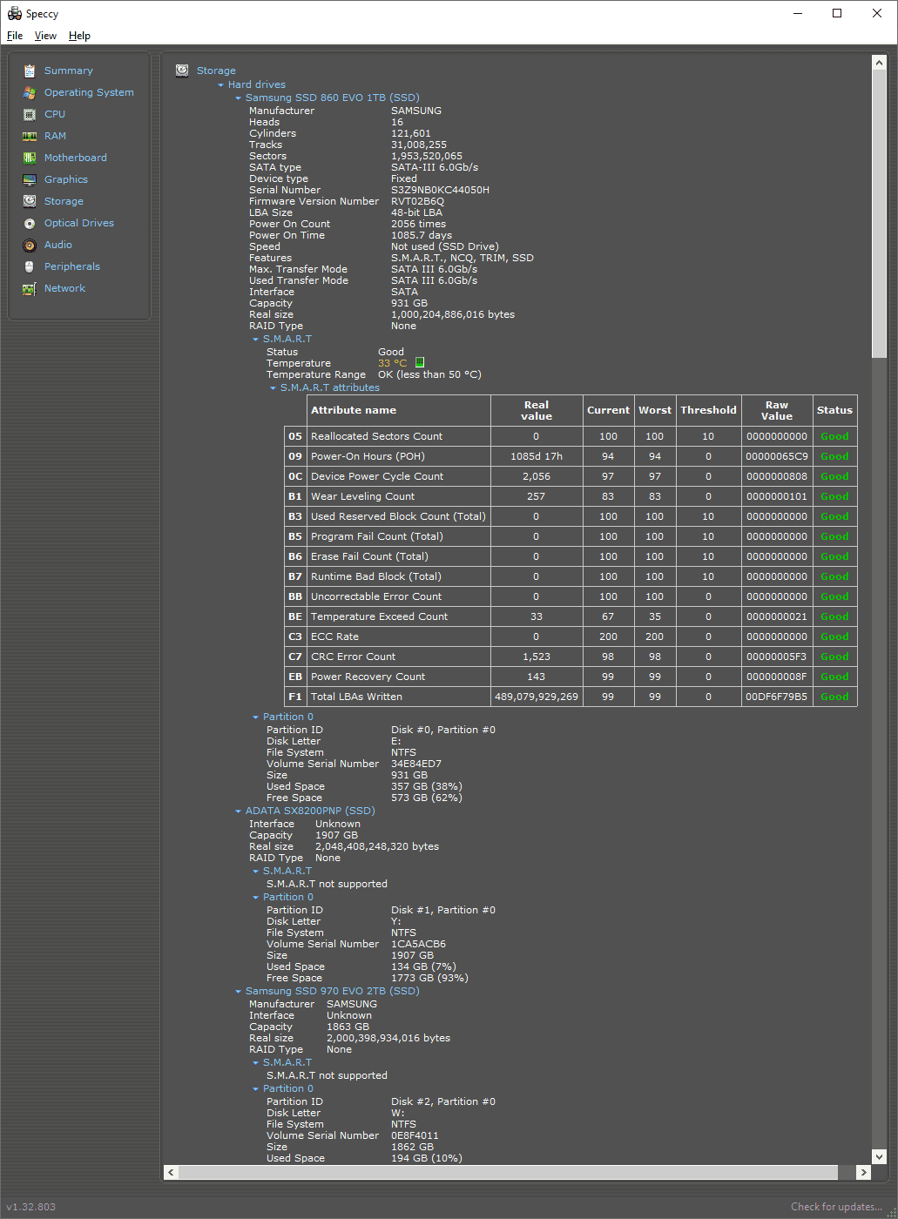Collapse the Samsung SSD 860 EVO 1TB node
898x1219 pixels.
click(239, 98)
